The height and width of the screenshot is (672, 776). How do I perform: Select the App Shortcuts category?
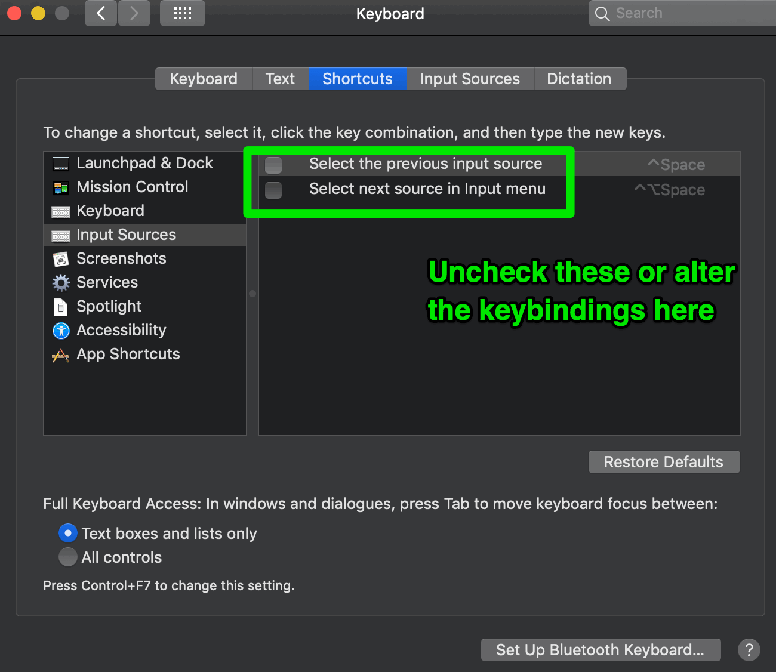click(128, 354)
